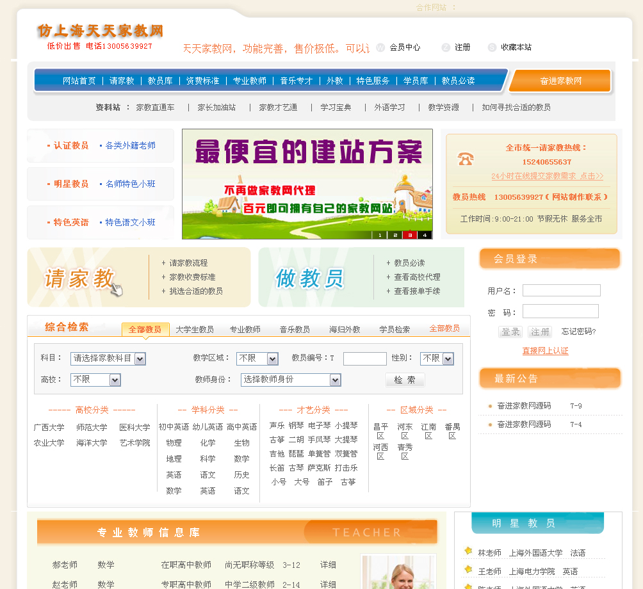Click the 仿上海天天家教网 site logo
The image size is (643, 589).
coord(100,31)
